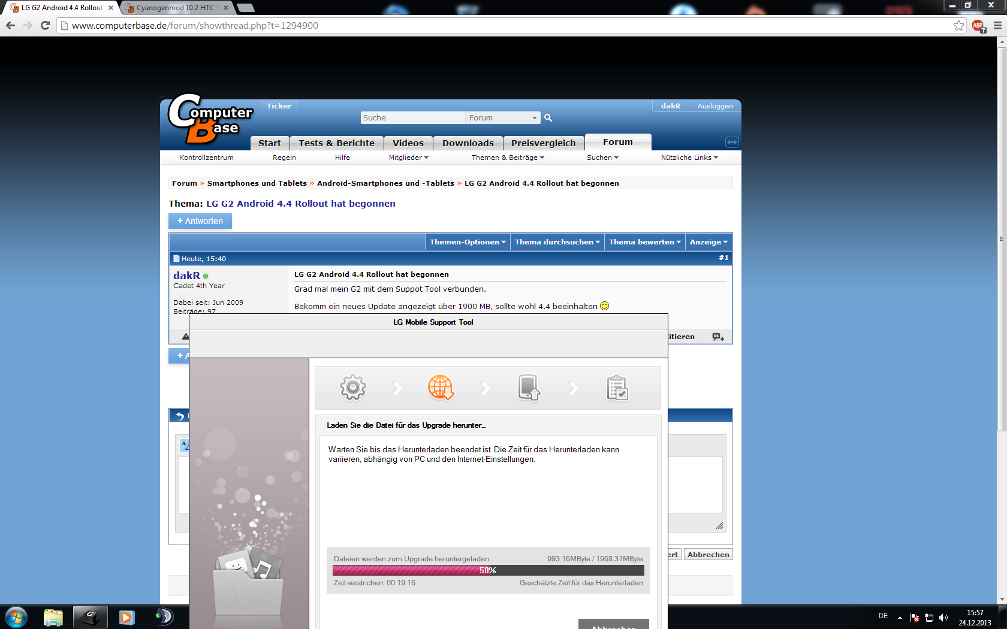Click the LG tool taskbar icon

pos(91,617)
